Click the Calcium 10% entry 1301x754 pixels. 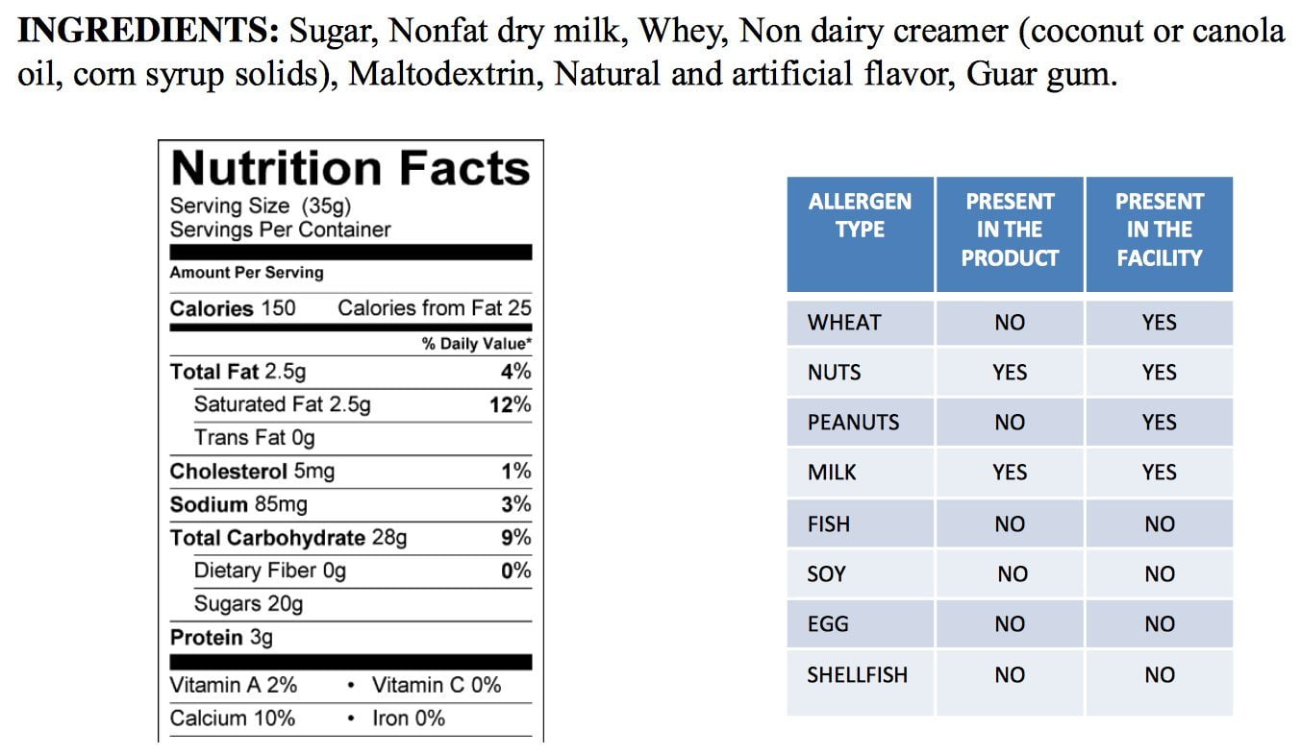pos(233,718)
